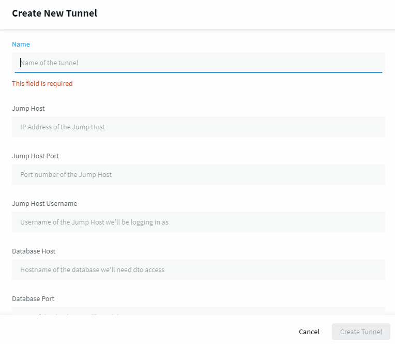
Task: Click the Jump Host Port label
Action: click(x=36, y=156)
